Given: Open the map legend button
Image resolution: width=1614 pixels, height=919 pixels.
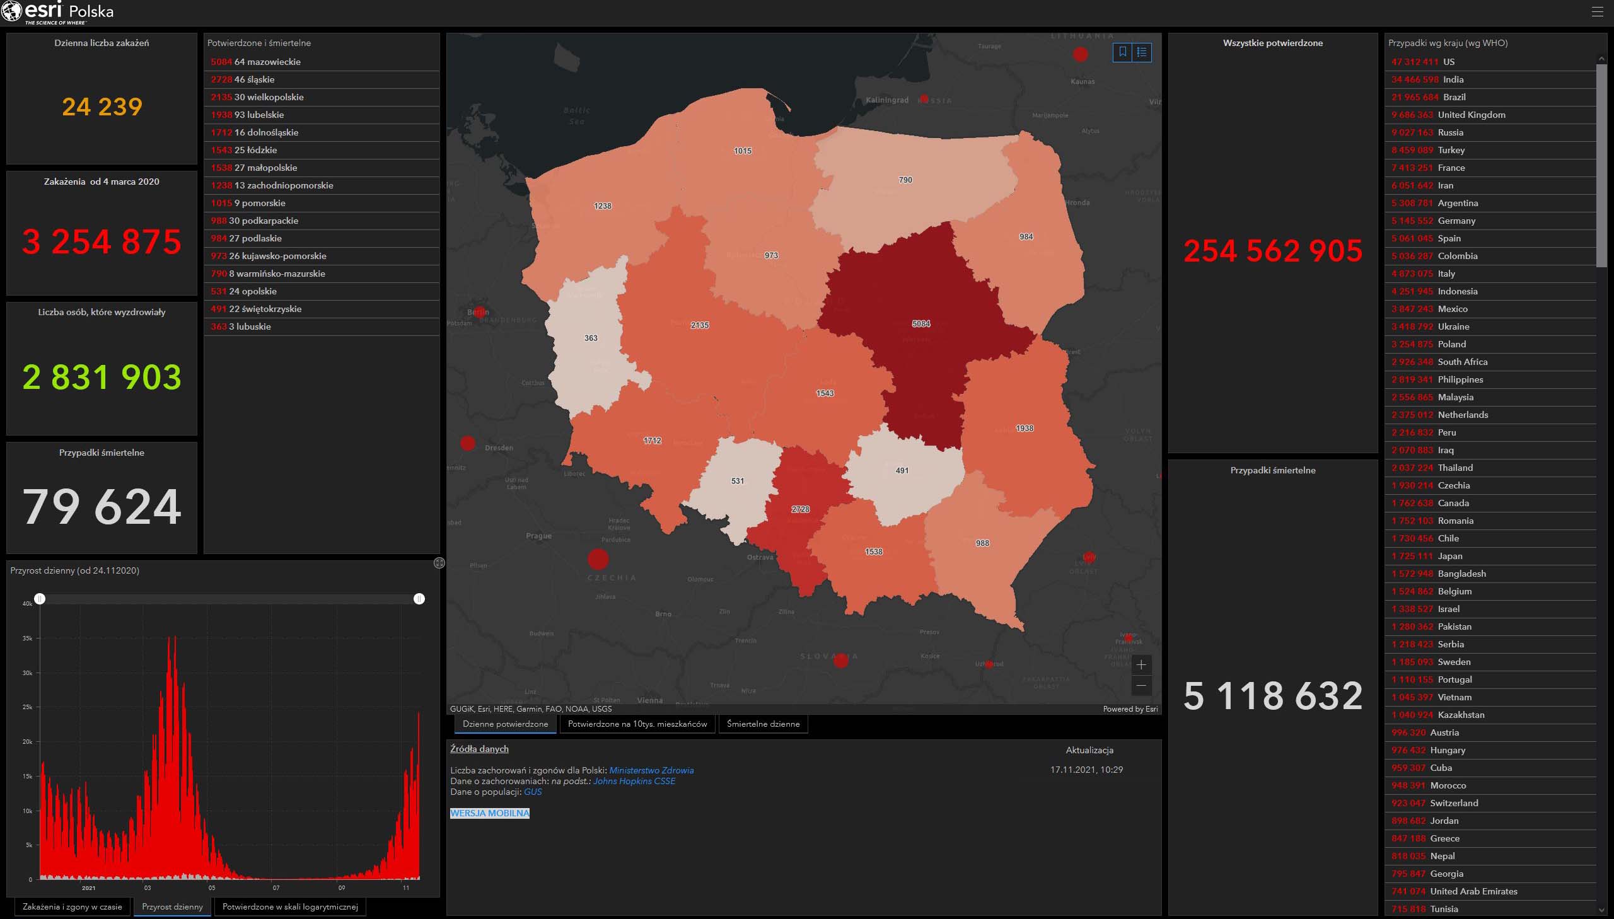Looking at the screenshot, I should pyautogui.click(x=1142, y=52).
